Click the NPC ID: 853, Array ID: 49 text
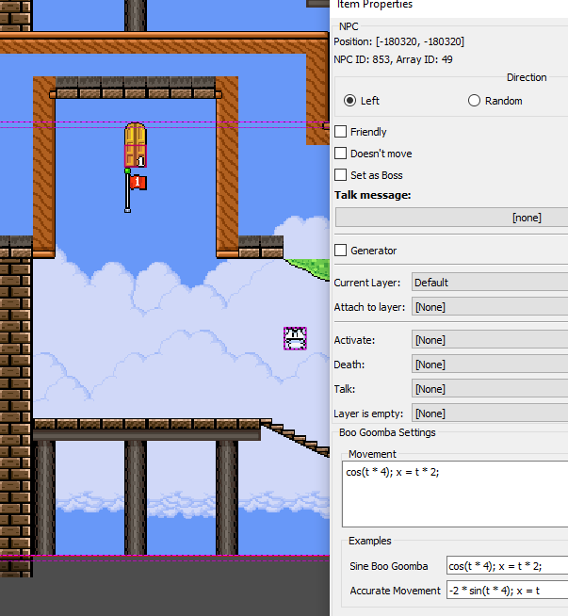568x616 pixels. click(x=393, y=59)
